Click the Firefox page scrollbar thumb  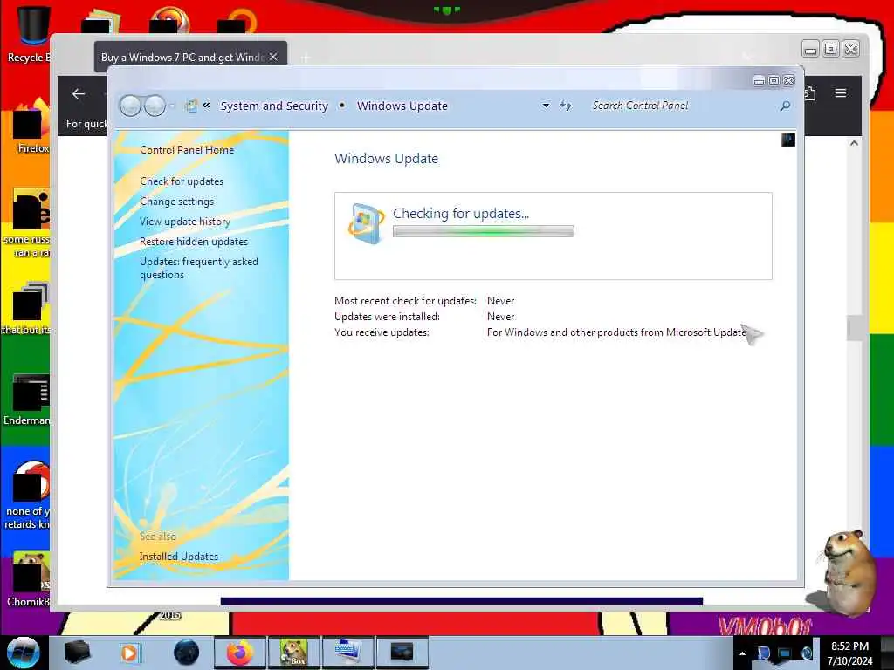(854, 328)
